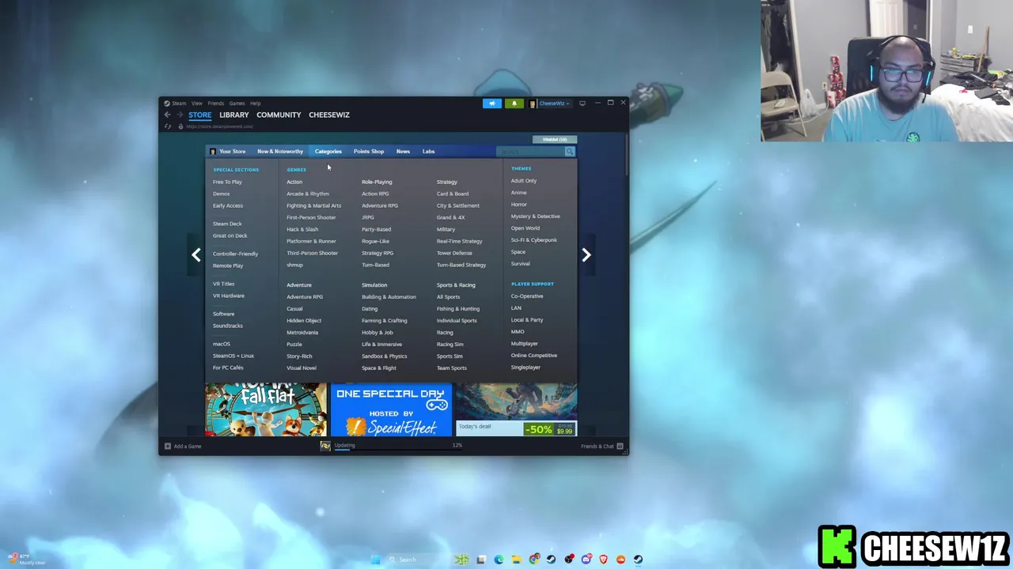The width and height of the screenshot is (1013, 569).
Task: Go to previous featured carousel item
Action: click(196, 254)
